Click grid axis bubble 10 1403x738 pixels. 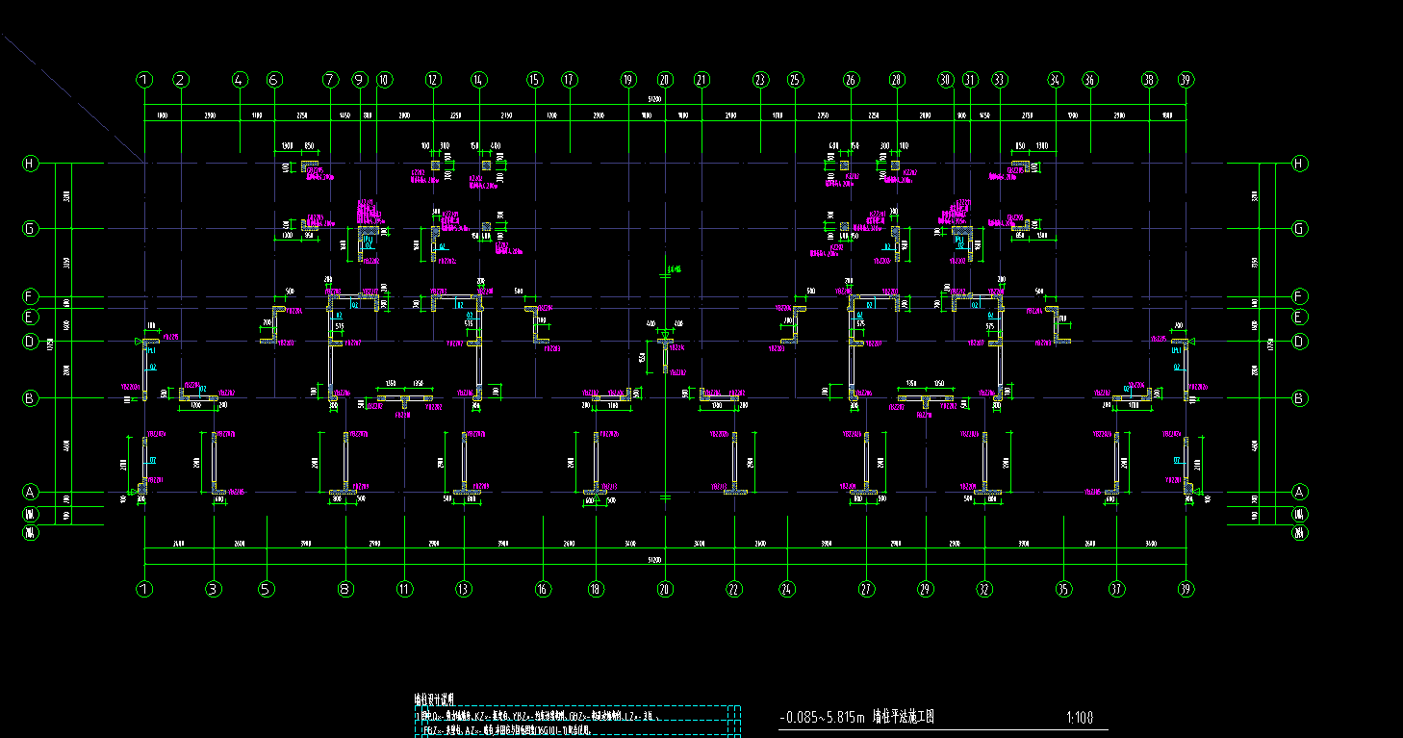pyautogui.click(x=384, y=80)
